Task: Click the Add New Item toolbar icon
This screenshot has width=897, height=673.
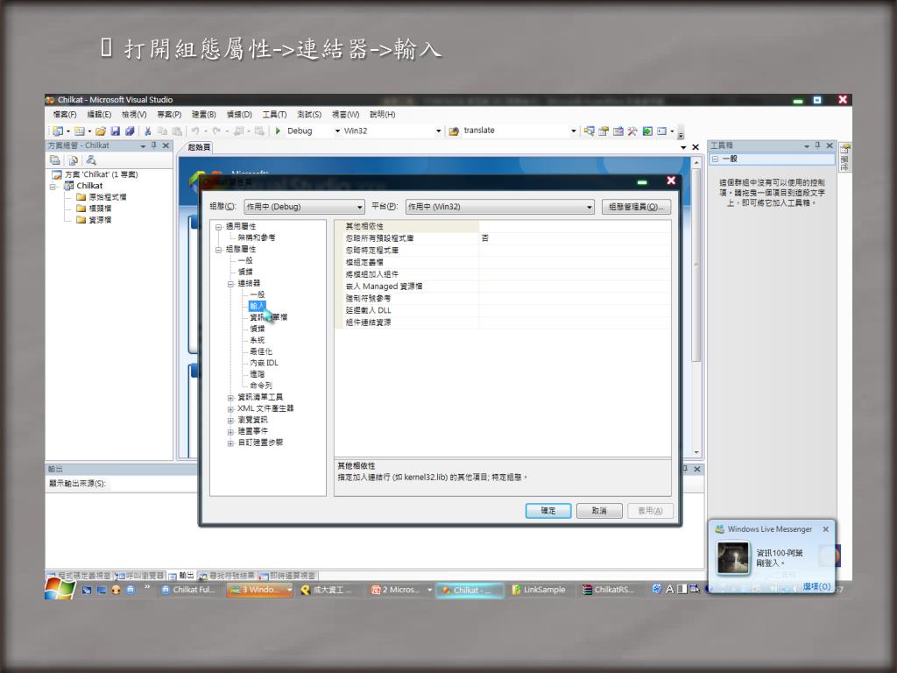Action: tap(80, 131)
